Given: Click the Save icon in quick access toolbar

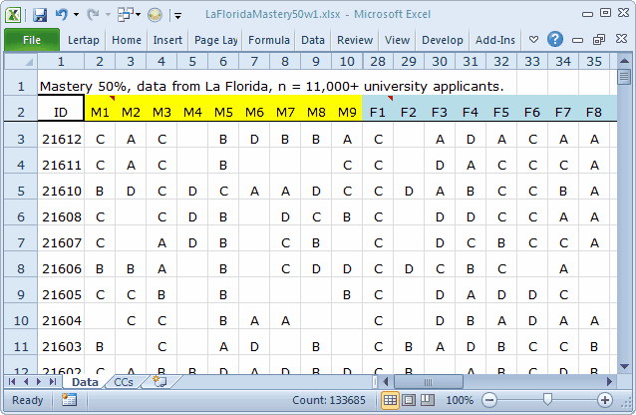Looking at the screenshot, I should click(40, 15).
